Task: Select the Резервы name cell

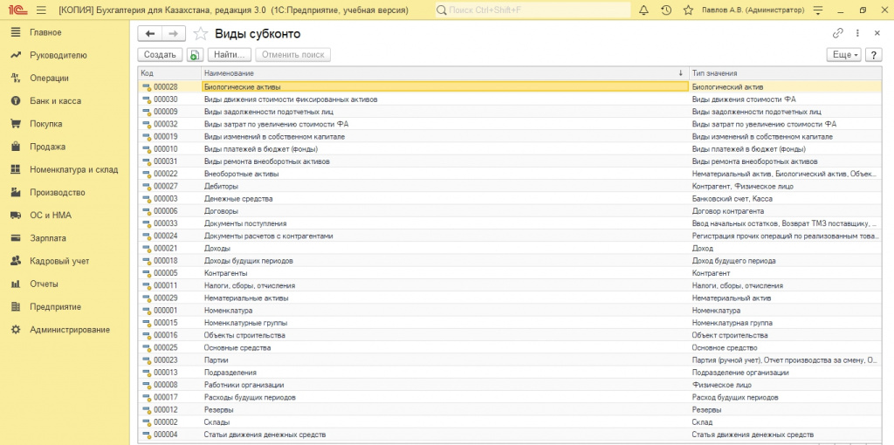Action: pyautogui.click(x=444, y=410)
